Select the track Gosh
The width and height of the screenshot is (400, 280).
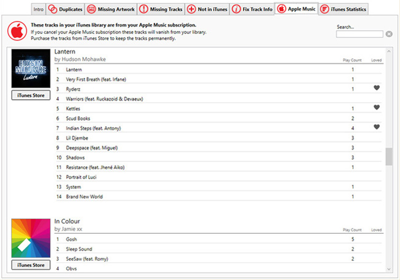click(218, 239)
